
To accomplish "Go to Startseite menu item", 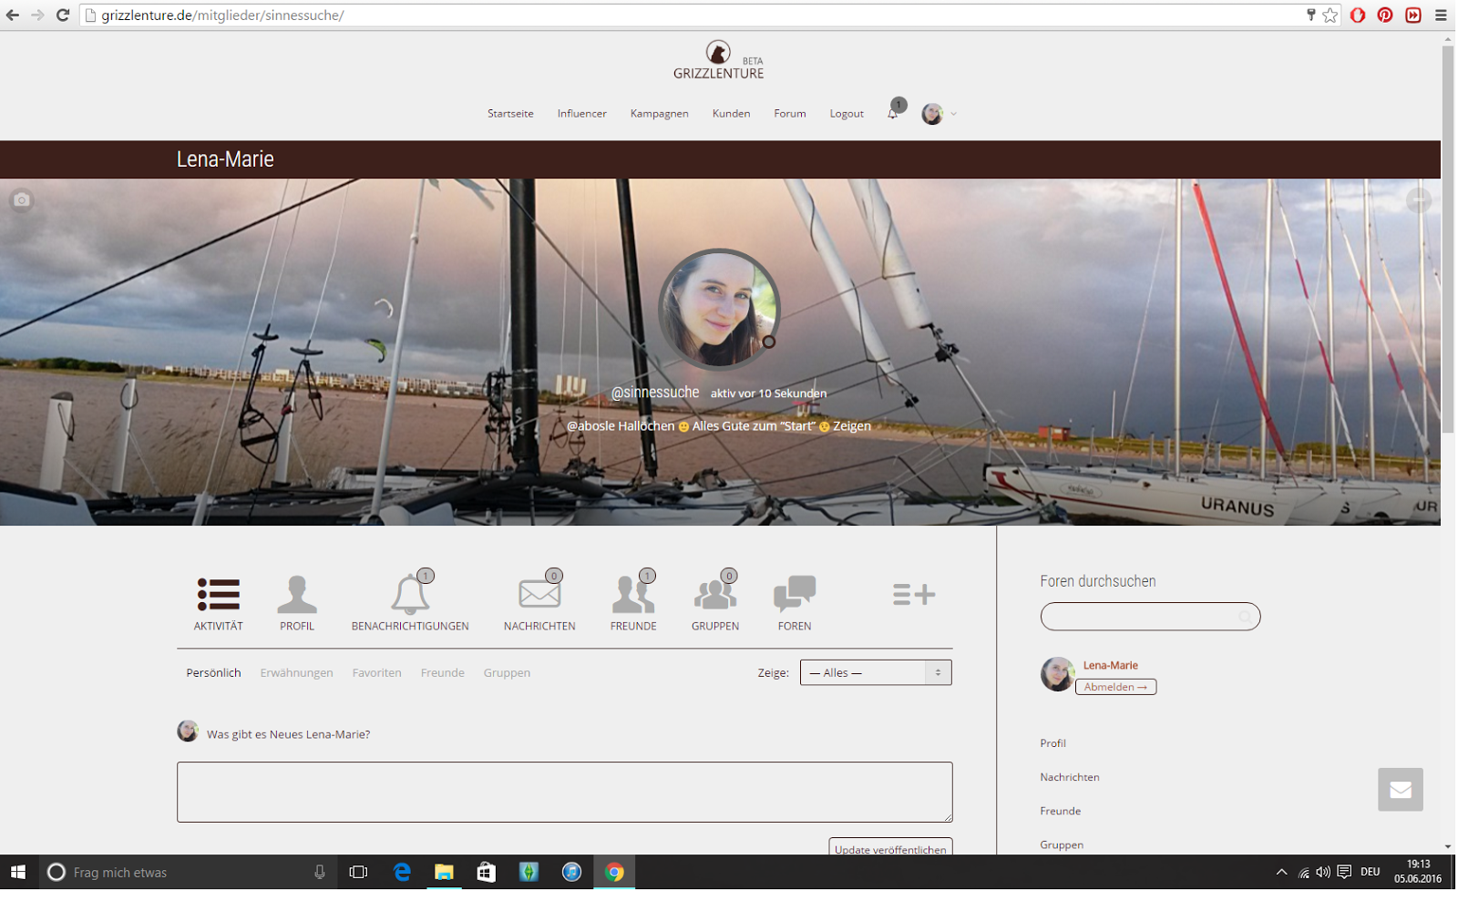I will click(510, 114).
